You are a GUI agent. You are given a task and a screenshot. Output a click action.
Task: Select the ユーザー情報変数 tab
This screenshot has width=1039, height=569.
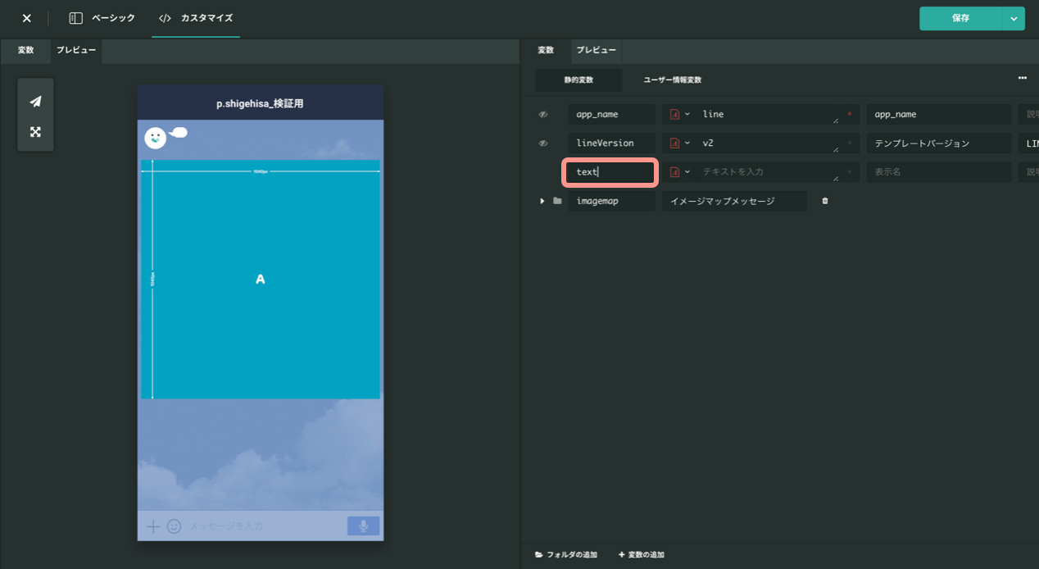(672, 80)
